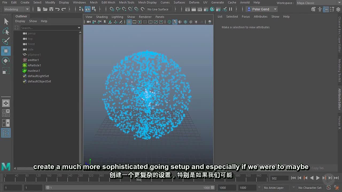Toggle textured display in viewport
This screenshot has width=342, height=192.
(x=191, y=22)
